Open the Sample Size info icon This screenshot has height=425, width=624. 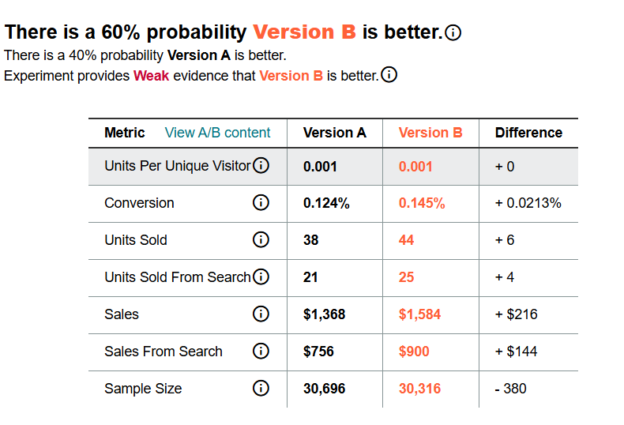click(261, 388)
